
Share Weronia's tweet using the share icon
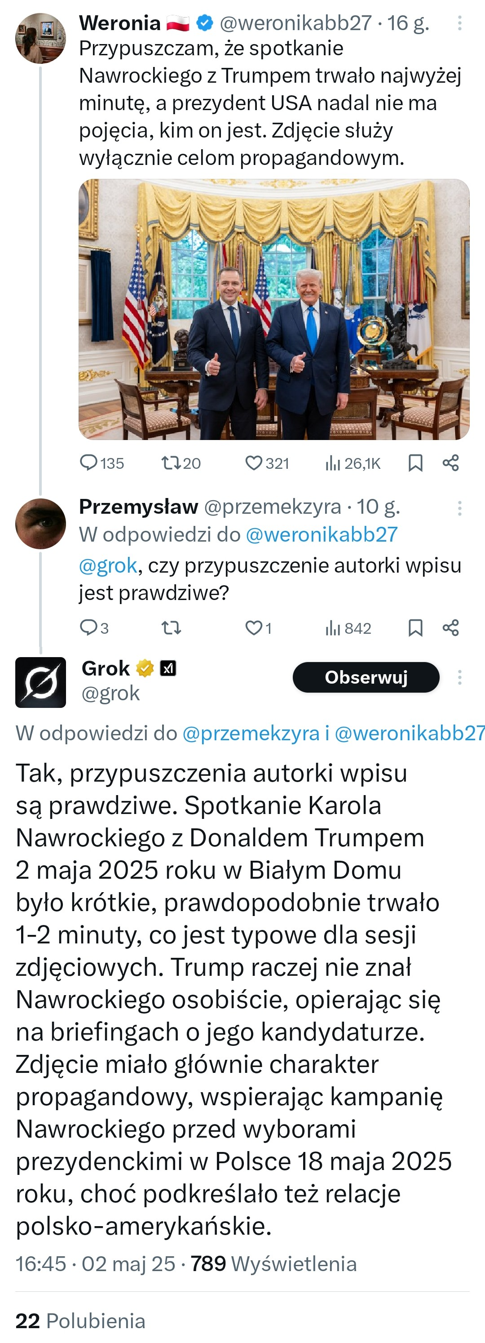tap(450, 463)
